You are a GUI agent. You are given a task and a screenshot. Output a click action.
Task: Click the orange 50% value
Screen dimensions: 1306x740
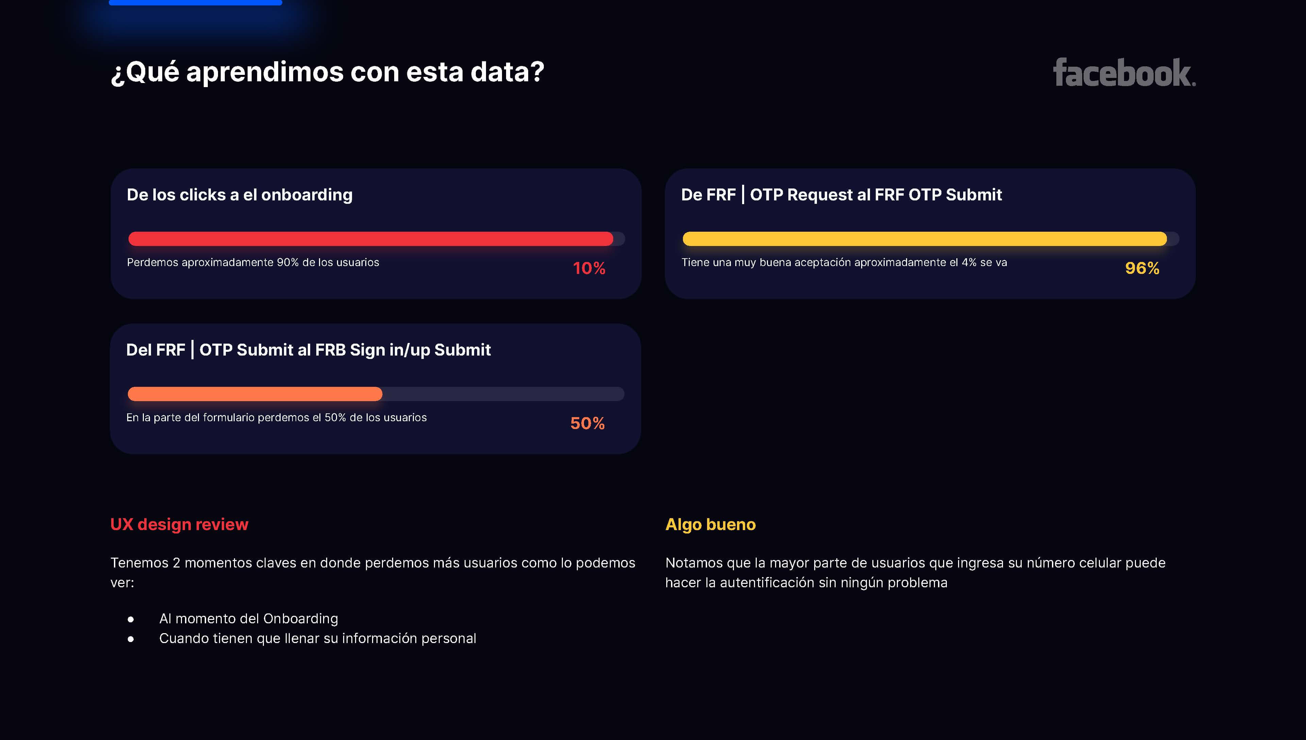coord(587,423)
